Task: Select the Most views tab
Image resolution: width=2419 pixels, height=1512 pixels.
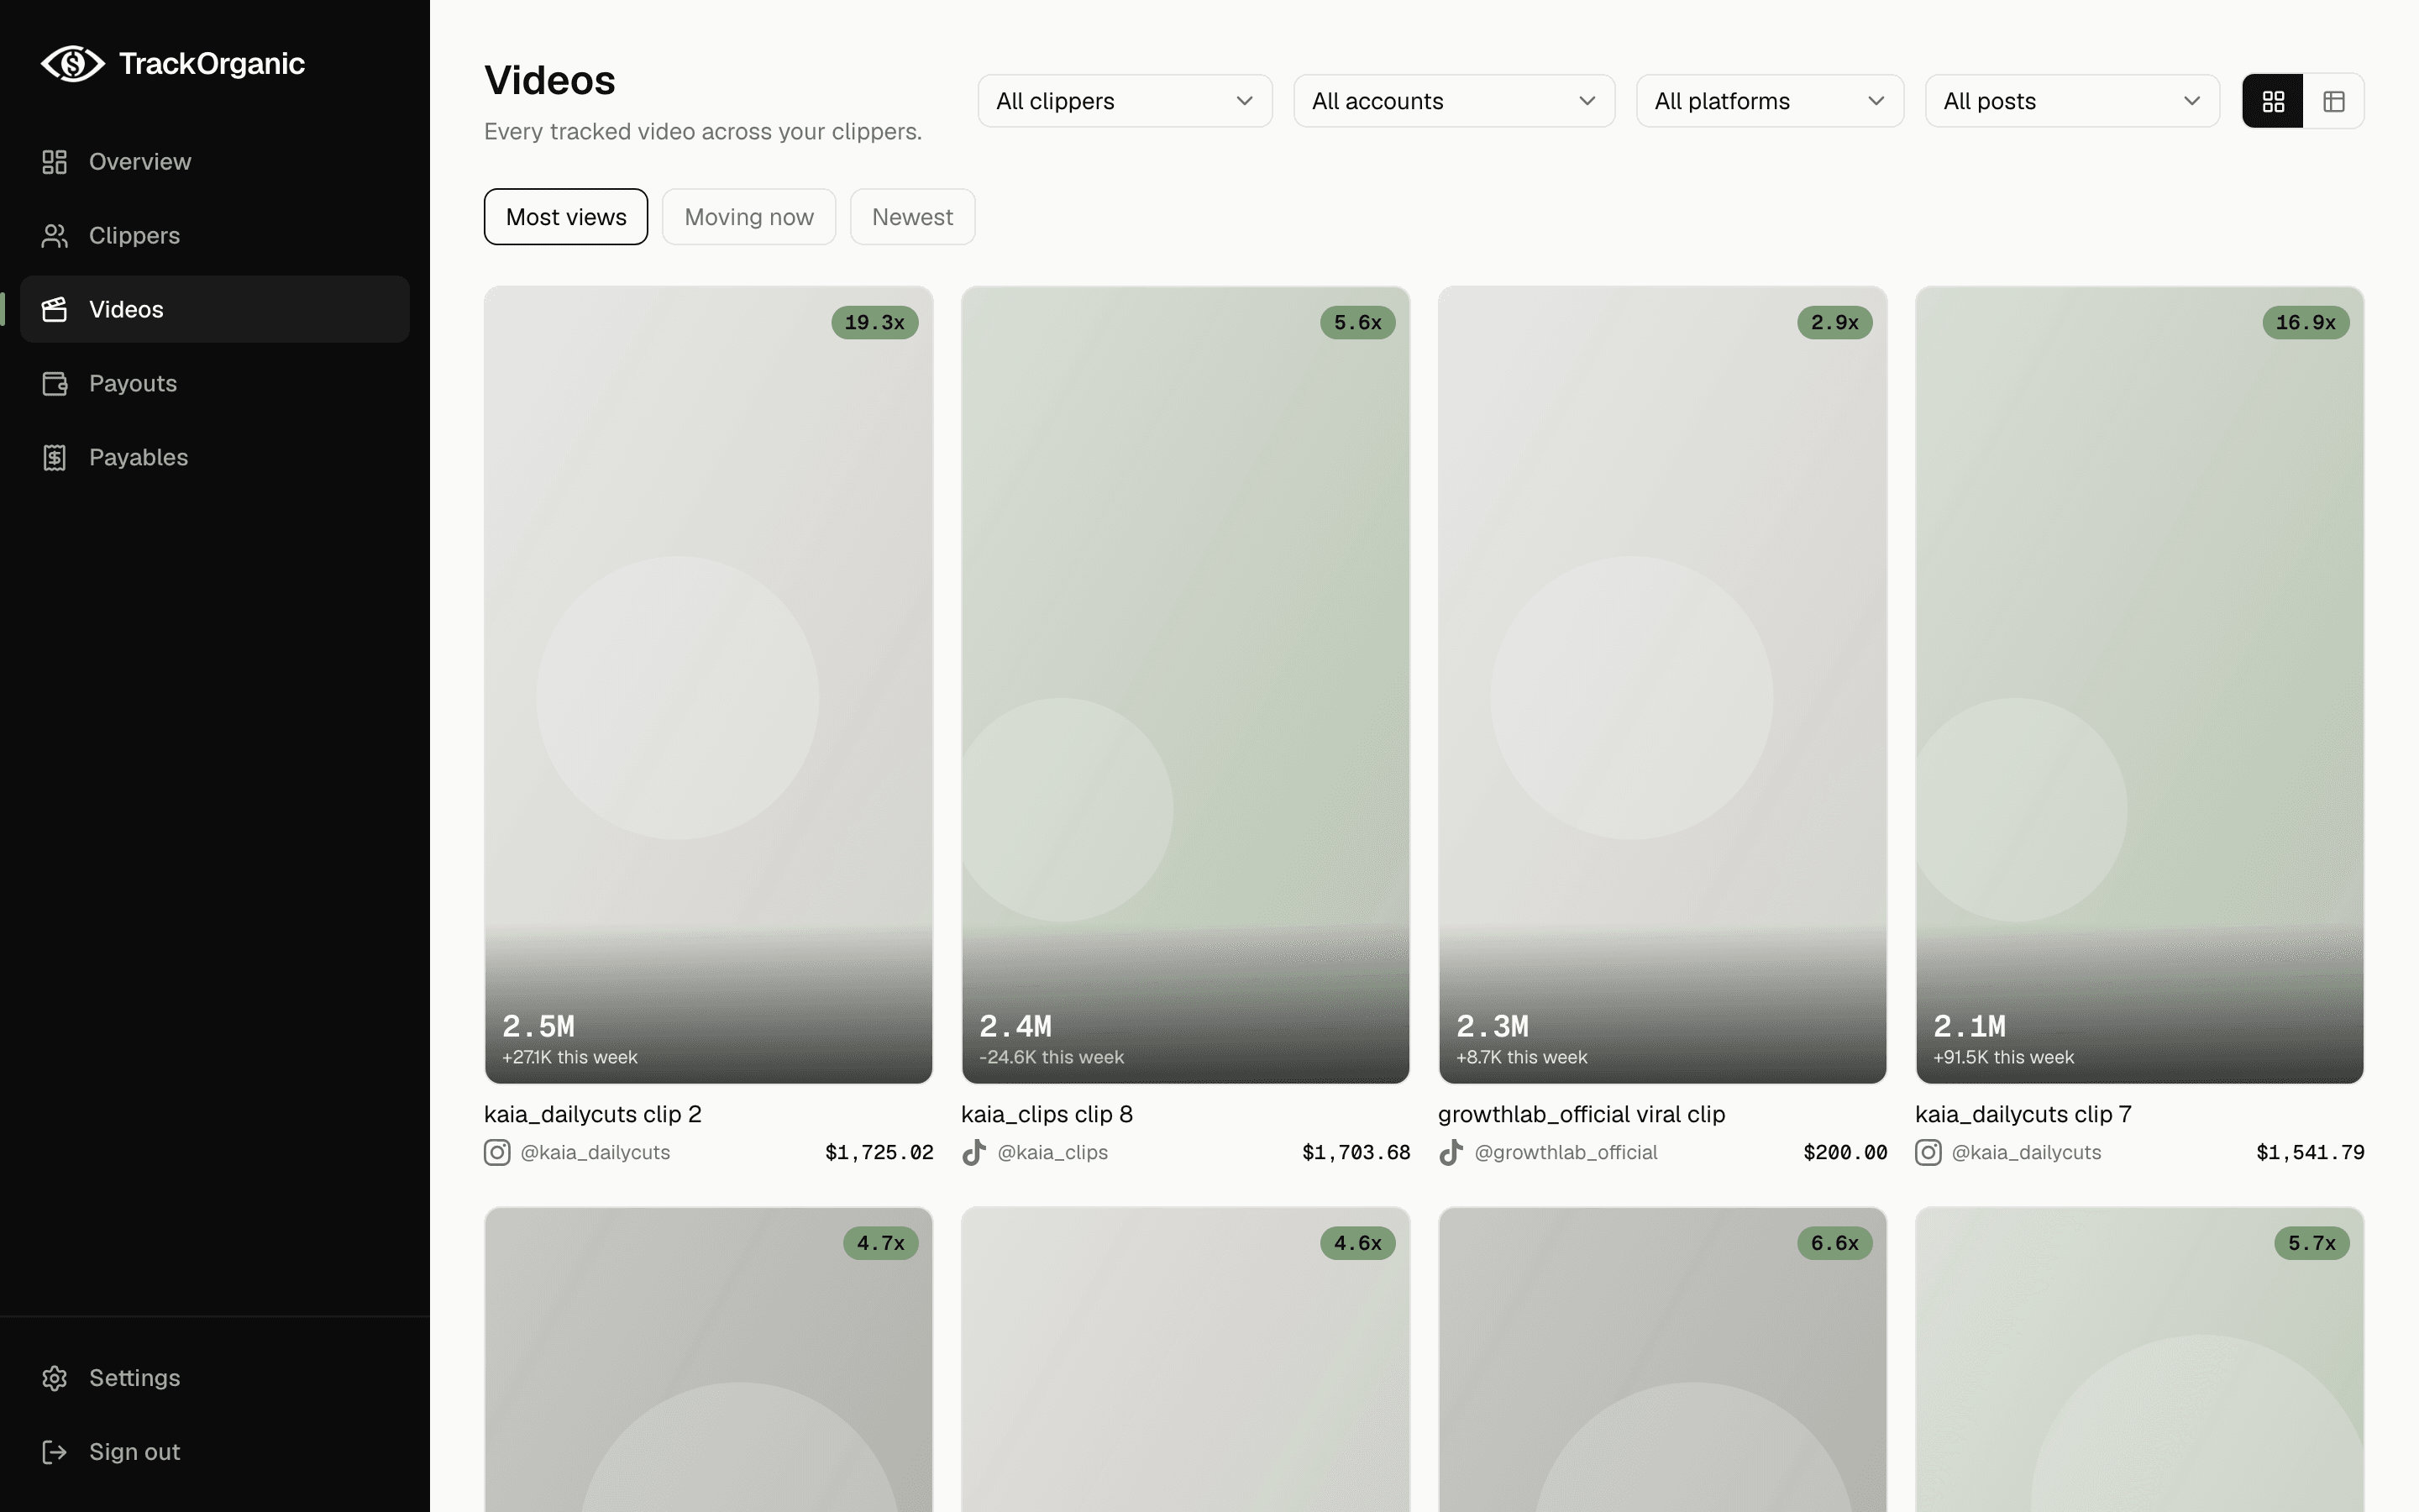Action: click(566, 217)
